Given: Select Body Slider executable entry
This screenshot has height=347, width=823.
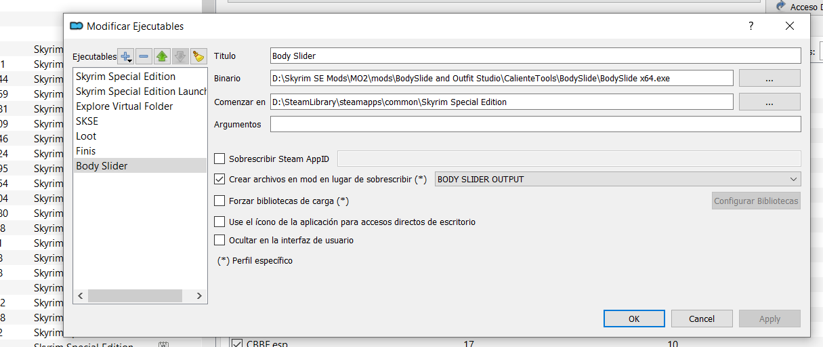Looking at the screenshot, I should coord(140,166).
